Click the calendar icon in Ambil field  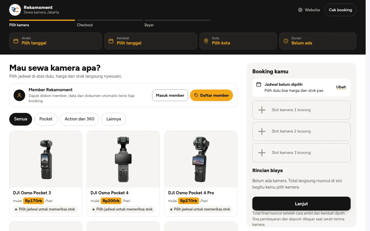pos(16,41)
